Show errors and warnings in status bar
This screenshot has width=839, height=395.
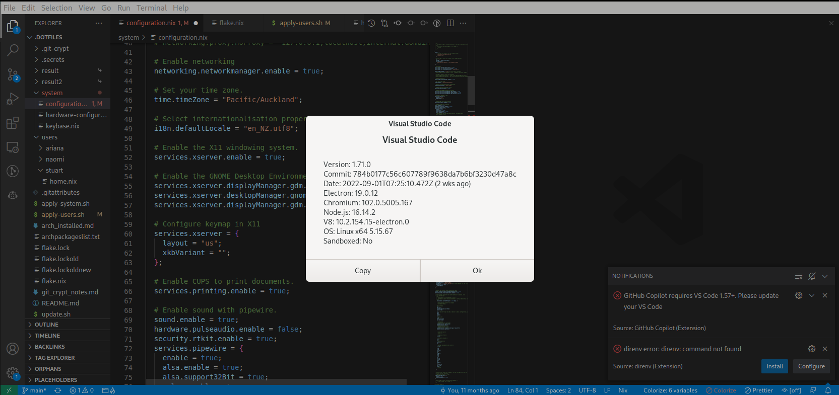click(x=82, y=390)
